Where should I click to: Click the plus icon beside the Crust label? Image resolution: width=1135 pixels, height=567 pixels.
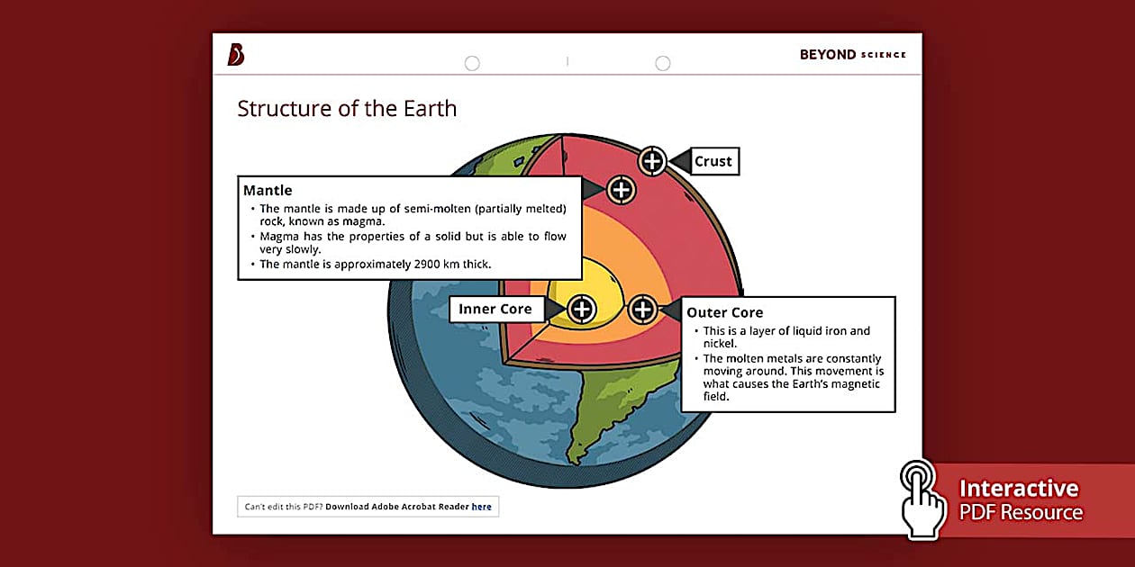coord(651,162)
